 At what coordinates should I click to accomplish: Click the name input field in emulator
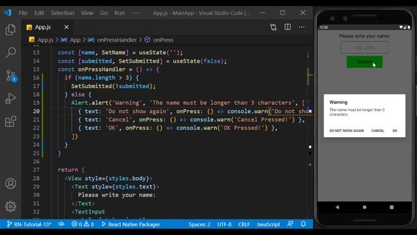(x=364, y=48)
